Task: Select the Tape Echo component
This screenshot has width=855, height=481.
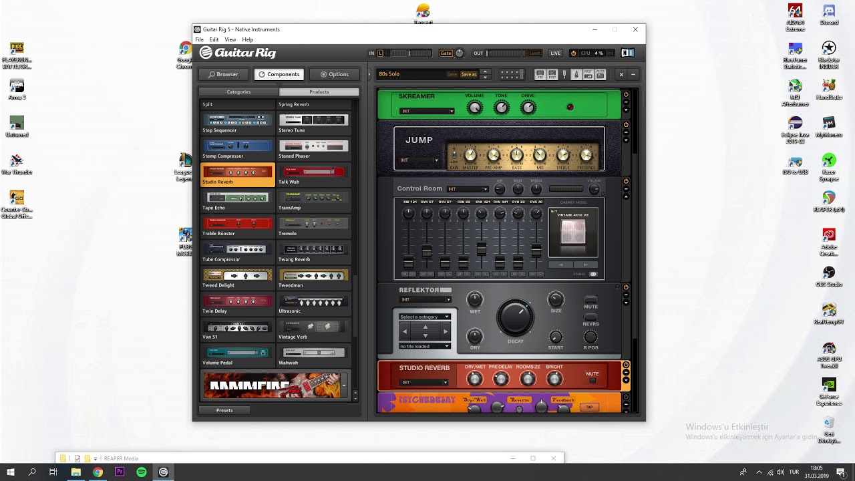Action: point(238,201)
